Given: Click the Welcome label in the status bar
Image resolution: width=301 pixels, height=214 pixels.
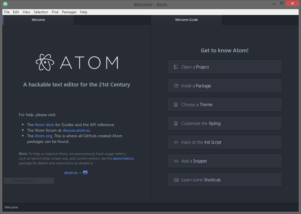Looking at the screenshot, I should (x=11, y=207).
